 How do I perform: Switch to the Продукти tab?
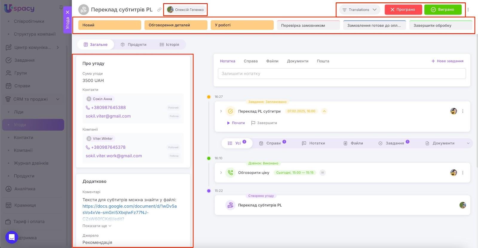coord(134,44)
